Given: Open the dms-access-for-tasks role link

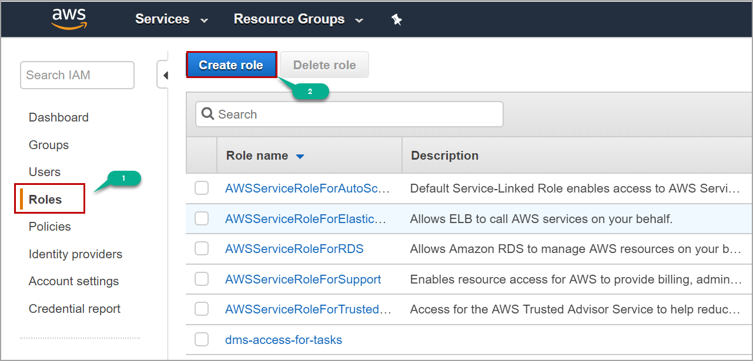Looking at the screenshot, I should [x=283, y=340].
